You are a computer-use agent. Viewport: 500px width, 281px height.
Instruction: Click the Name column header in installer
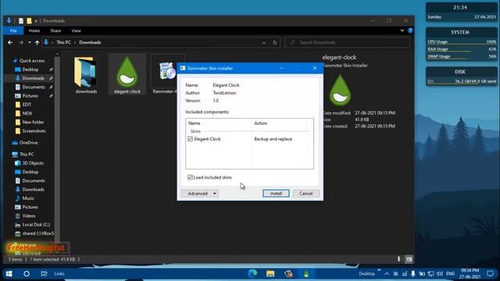pyautogui.click(x=195, y=123)
